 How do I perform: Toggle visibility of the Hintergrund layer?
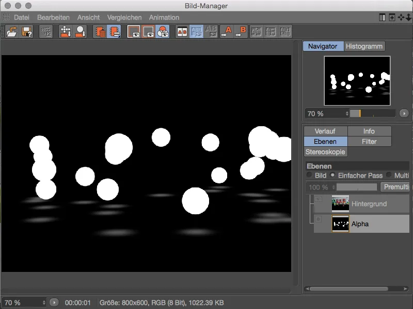click(x=318, y=199)
